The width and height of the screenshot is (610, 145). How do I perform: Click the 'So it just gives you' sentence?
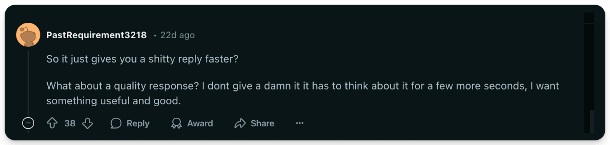pyautogui.click(x=142, y=59)
